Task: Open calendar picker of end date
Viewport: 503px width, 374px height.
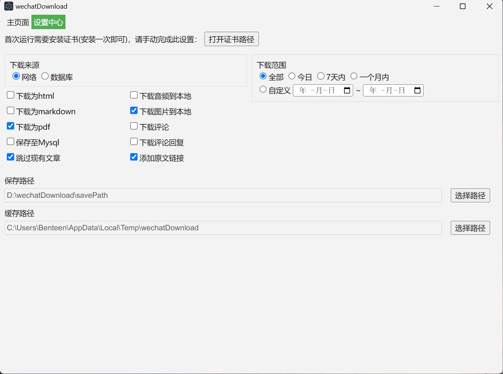Action: click(417, 90)
